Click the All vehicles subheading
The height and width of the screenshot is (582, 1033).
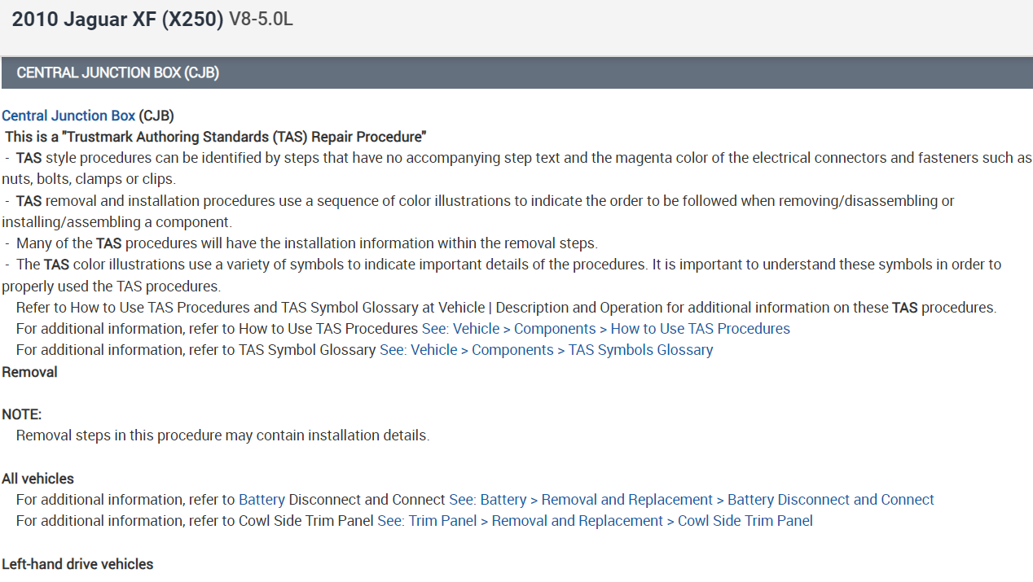pos(38,479)
